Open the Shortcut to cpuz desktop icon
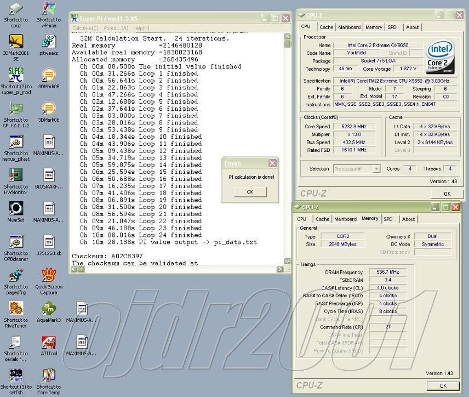This screenshot has width=469, height=397. pyautogui.click(x=15, y=15)
